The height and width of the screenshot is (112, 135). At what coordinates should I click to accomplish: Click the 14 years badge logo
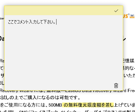(x=132, y=16)
